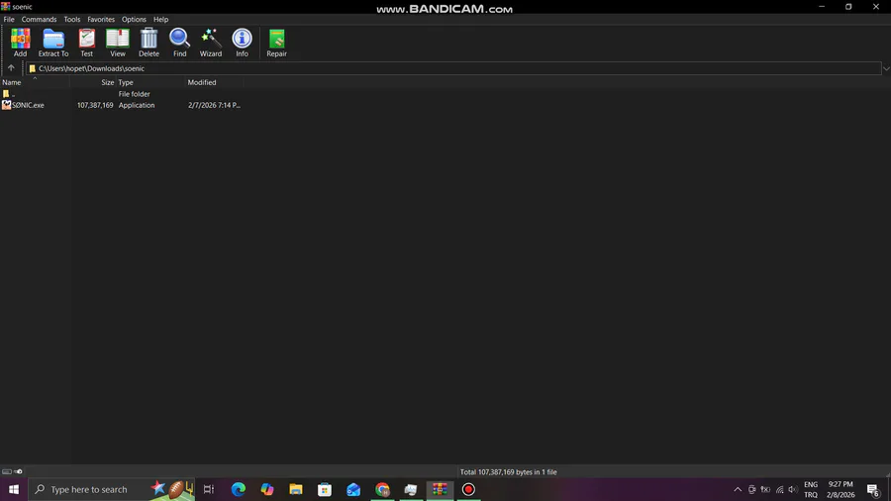Show archive Info
891x501 pixels.
tap(243, 43)
